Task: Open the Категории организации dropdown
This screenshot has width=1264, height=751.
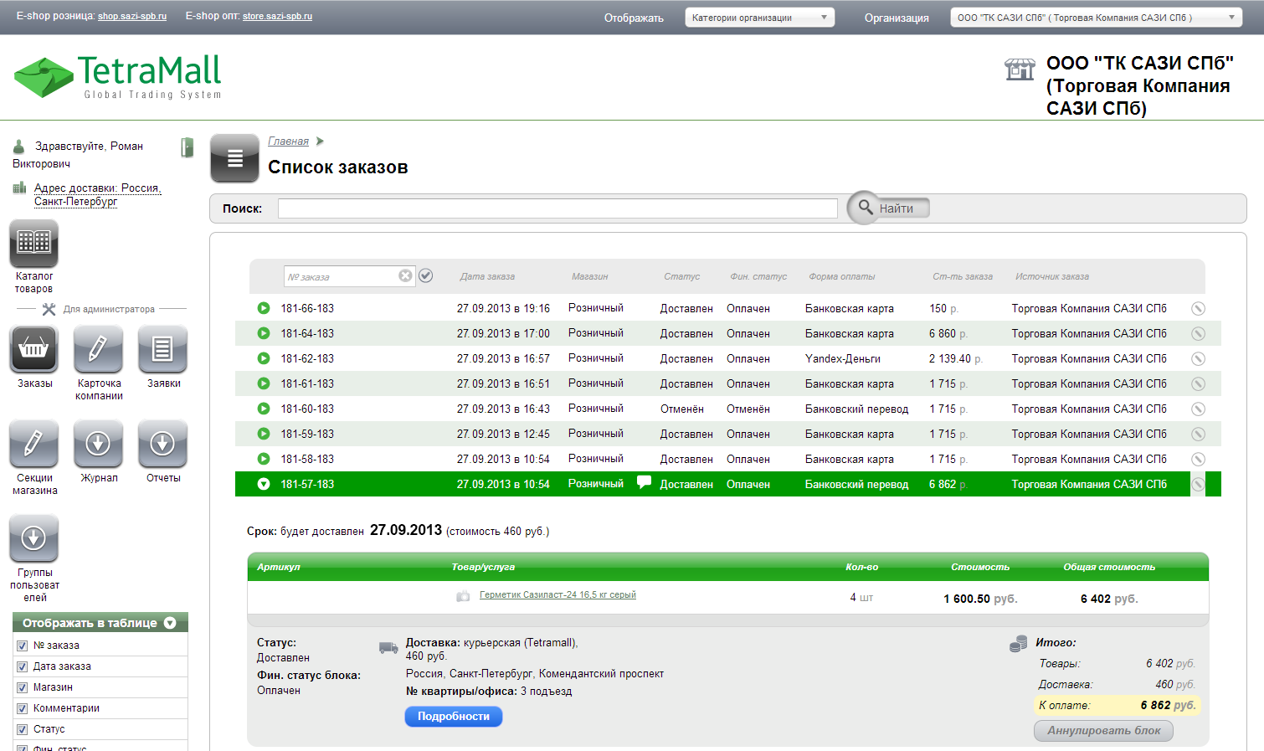Action: (x=759, y=18)
